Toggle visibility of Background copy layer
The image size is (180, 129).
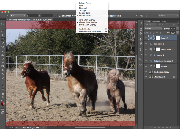click(146, 72)
